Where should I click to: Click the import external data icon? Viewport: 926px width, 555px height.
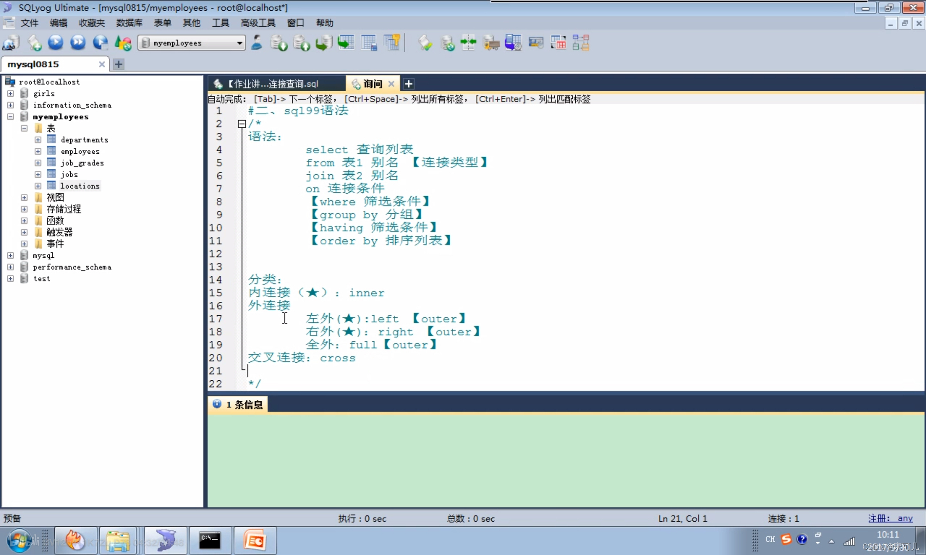coord(279,43)
